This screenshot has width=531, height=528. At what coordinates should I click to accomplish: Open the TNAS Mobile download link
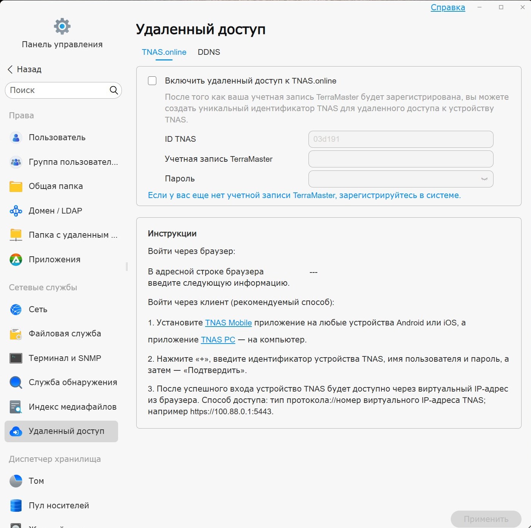[x=228, y=323]
